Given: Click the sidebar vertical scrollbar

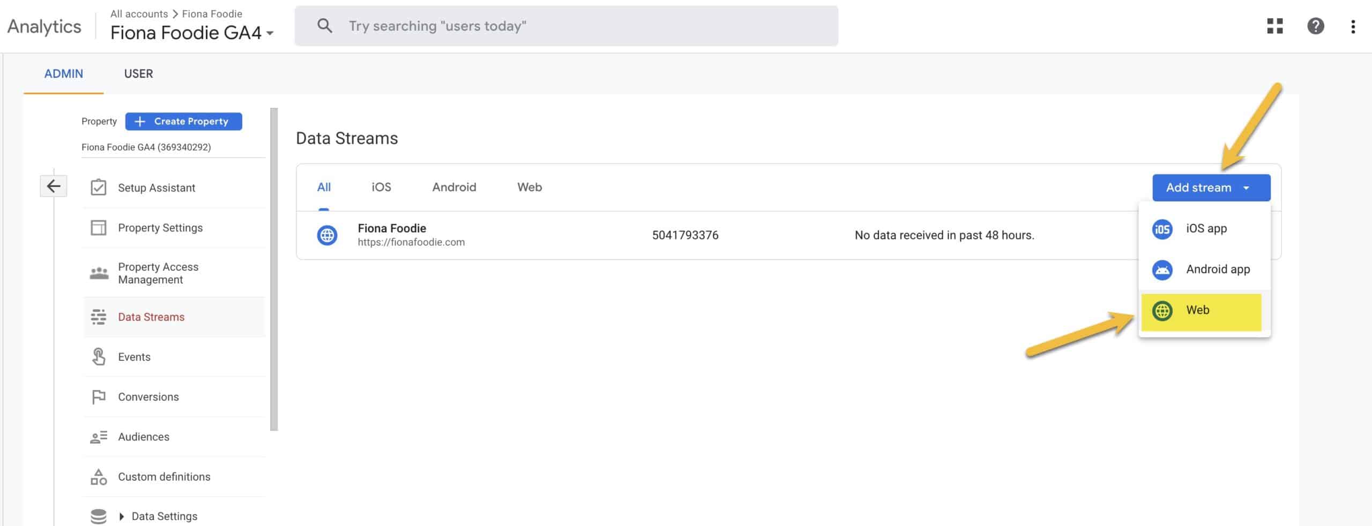Looking at the screenshot, I should coord(274,269).
